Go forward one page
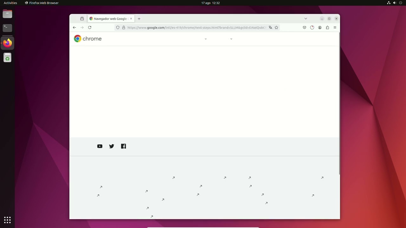 [x=82, y=28]
